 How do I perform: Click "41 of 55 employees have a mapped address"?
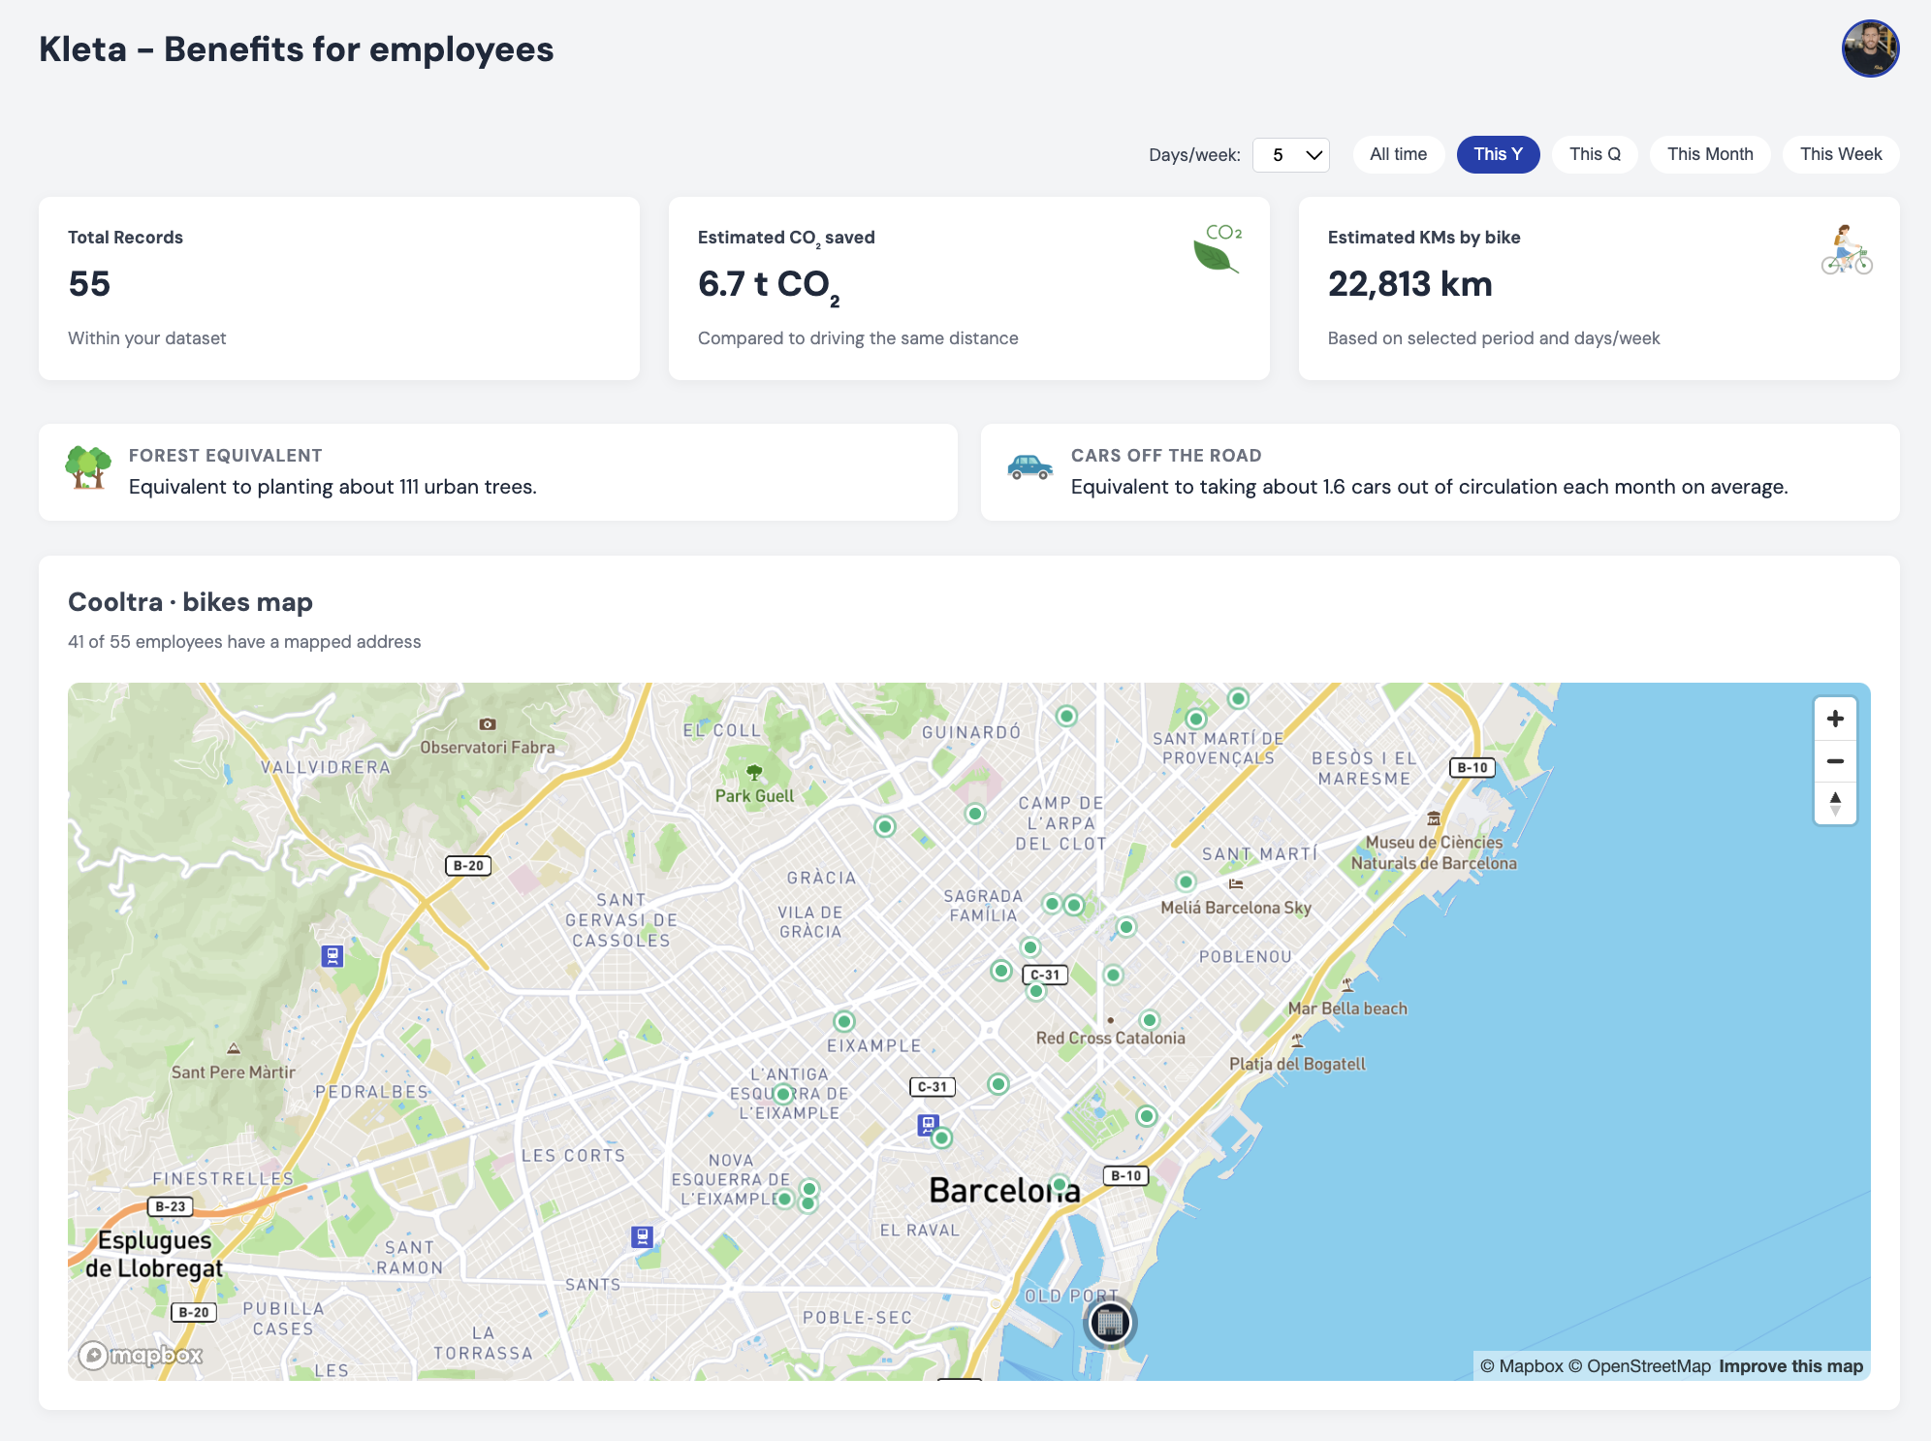click(244, 642)
